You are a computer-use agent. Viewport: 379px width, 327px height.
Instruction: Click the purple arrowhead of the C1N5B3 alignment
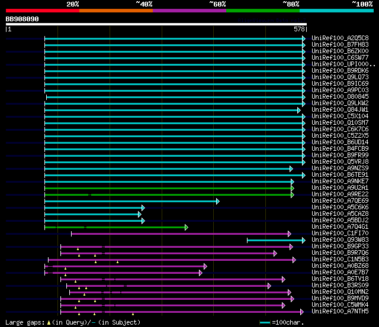click(x=294, y=260)
